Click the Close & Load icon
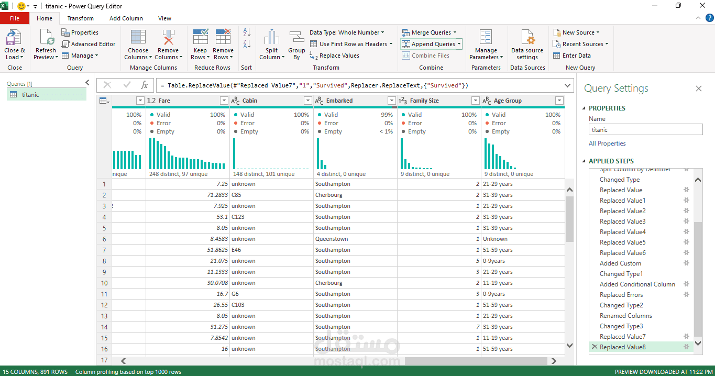Image resolution: width=715 pixels, height=376 pixels. click(14, 38)
